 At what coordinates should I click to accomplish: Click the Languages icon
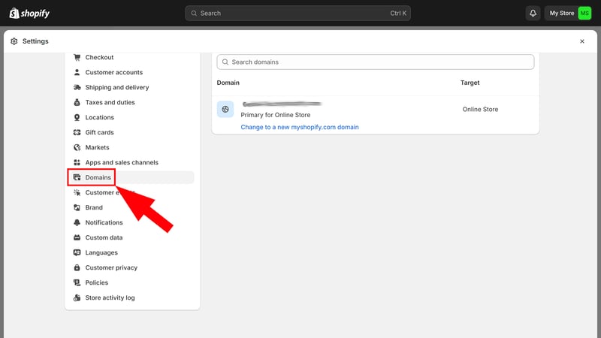click(77, 252)
